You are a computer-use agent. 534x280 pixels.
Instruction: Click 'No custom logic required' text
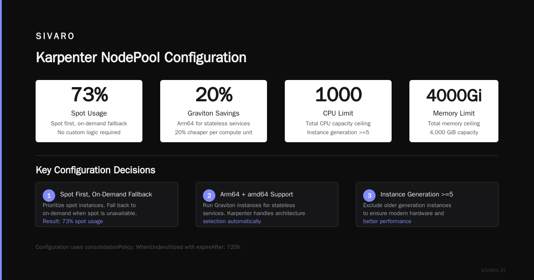point(89,132)
